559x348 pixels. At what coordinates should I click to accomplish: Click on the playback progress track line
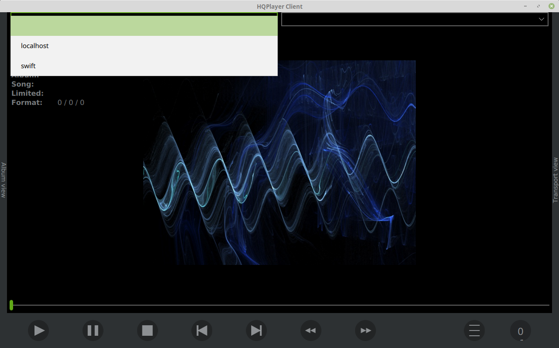tap(279, 305)
